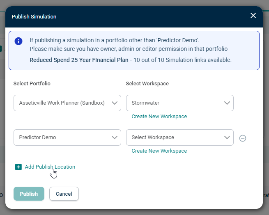The height and width of the screenshot is (215, 269).
Task: Click chevron arrow in the Select Workspace placeholder field
Action: click(x=227, y=137)
